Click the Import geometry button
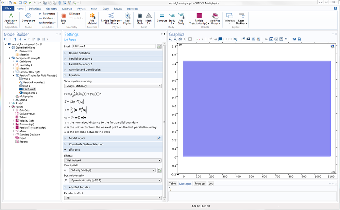The width and height of the screenshot is (340, 210). tap(74, 14)
